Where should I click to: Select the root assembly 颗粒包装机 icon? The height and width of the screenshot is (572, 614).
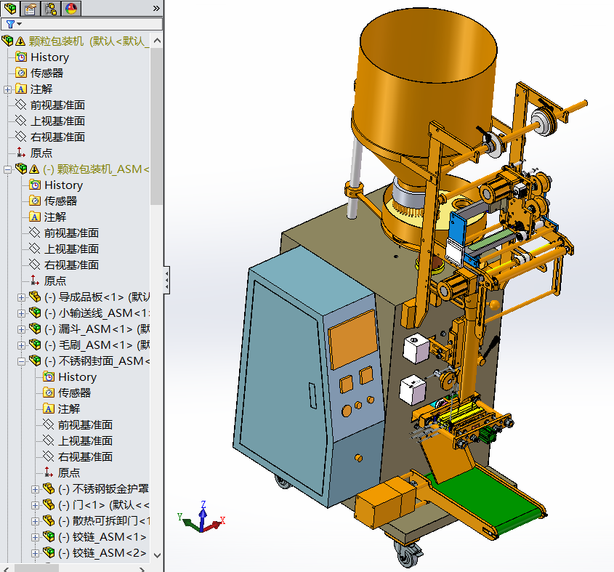point(7,41)
